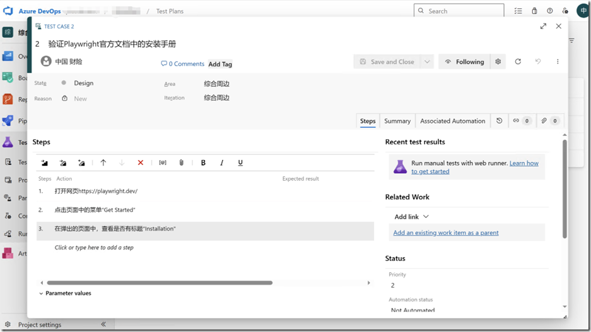This screenshot has width=591, height=332.
Task: Toggle Following on this test case
Action: pyautogui.click(x=464, y=62)
